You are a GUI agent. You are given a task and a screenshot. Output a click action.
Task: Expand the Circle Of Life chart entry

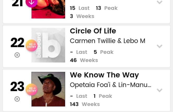159,46
